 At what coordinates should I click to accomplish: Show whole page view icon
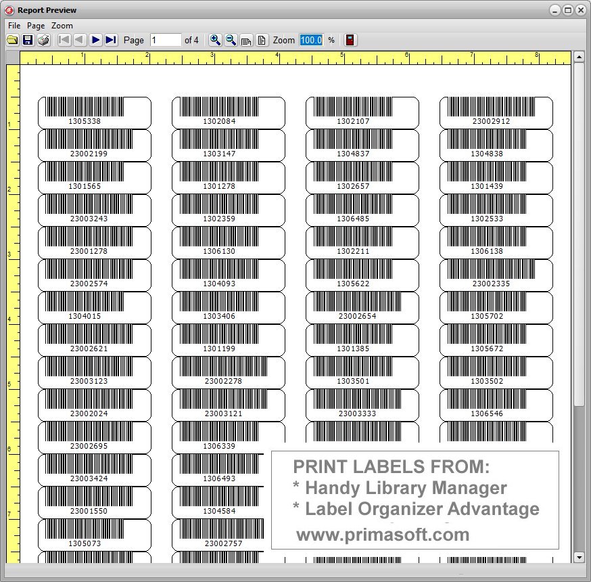tap(262, 40)
